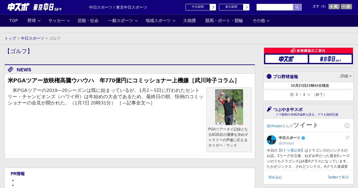The height and width of the screenshot is (188, 358).
Task: Click the トップ breadcrumb link
Action: (10, 38)
